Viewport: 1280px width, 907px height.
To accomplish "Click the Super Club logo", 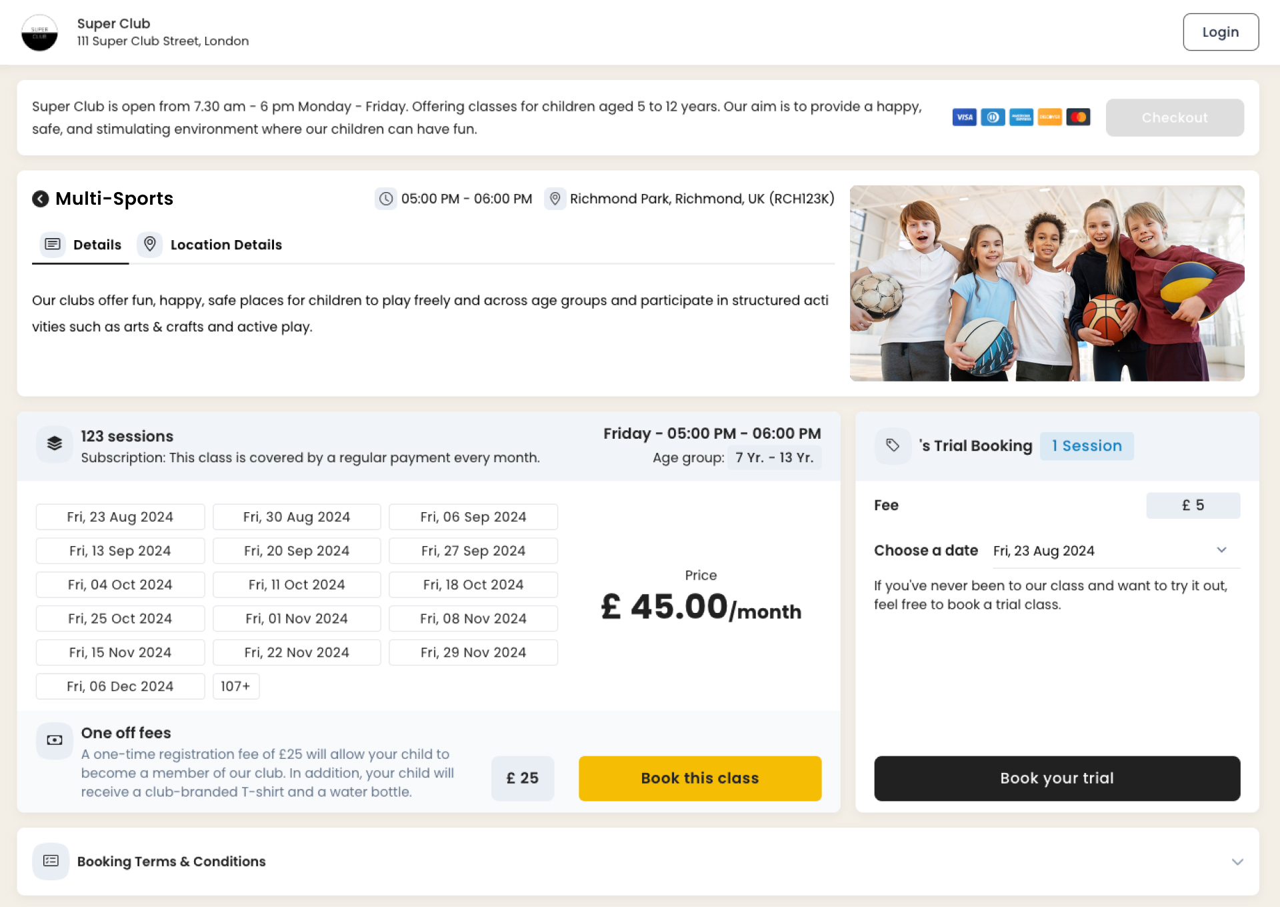I will [40, 31].
